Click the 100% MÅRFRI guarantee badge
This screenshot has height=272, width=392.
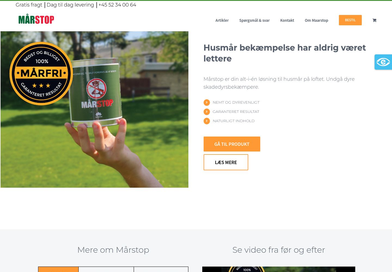41,74
